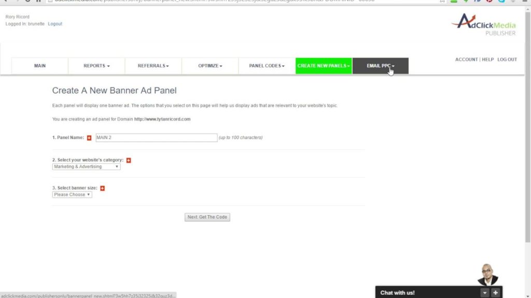Click the Panel Name help plus icon
Viewport: 531px width, 298px height.
[89, 138]
